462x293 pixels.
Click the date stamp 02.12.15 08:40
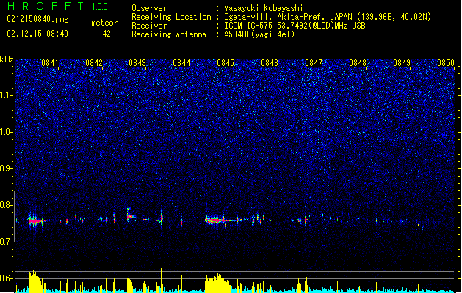point(37,34)
